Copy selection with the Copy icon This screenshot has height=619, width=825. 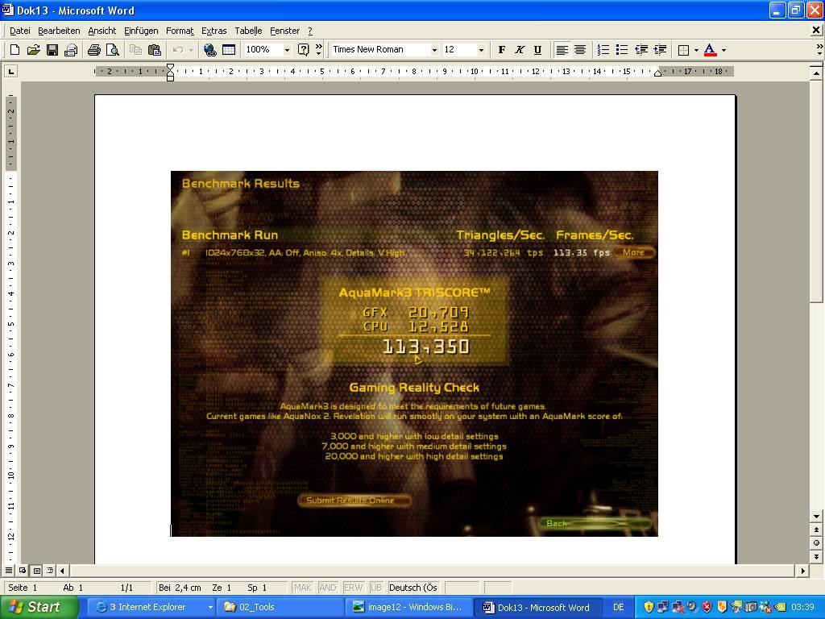(135, 50)
